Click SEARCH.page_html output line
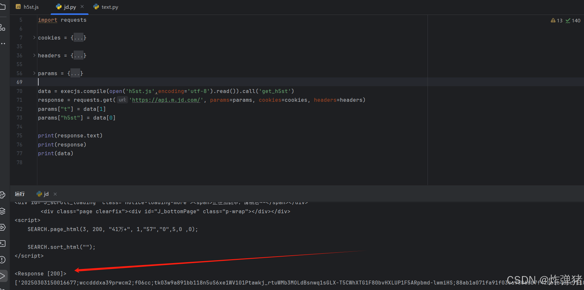The image size is (584, 290). coord(113,229)
